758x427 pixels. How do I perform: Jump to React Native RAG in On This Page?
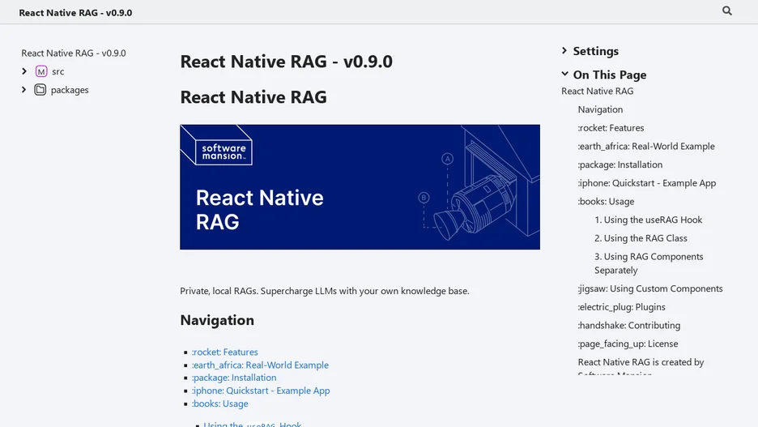tap(597, 91)
